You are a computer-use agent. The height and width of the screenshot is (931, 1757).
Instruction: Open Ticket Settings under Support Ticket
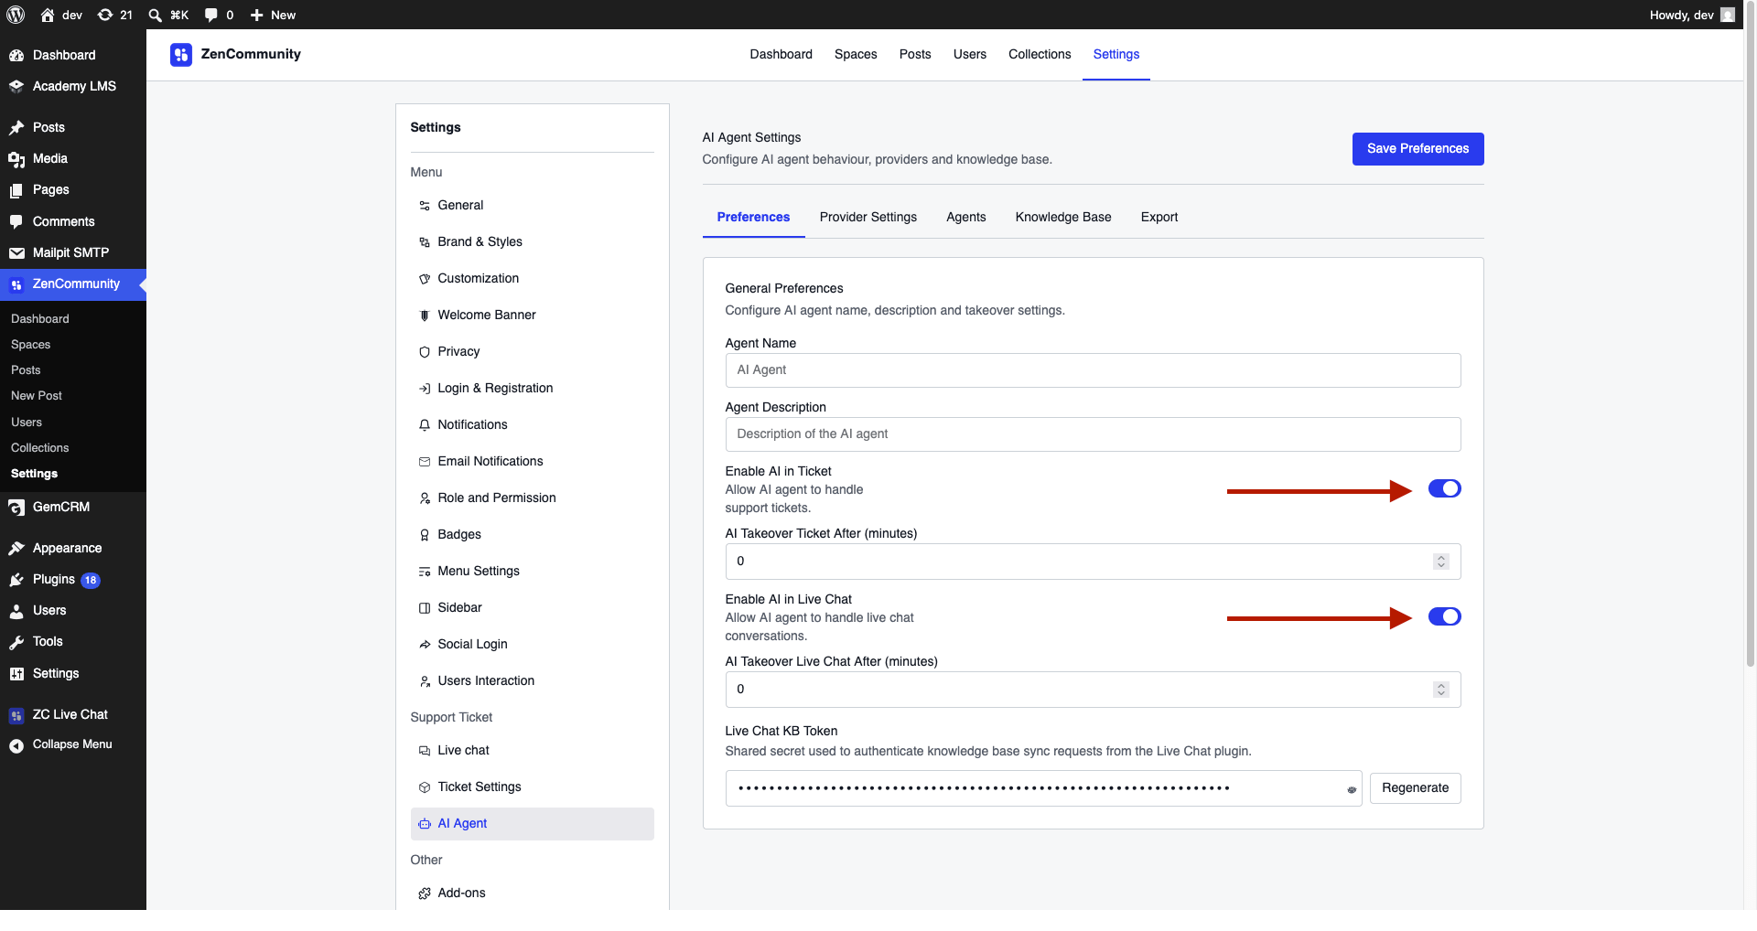pos(533,787)
